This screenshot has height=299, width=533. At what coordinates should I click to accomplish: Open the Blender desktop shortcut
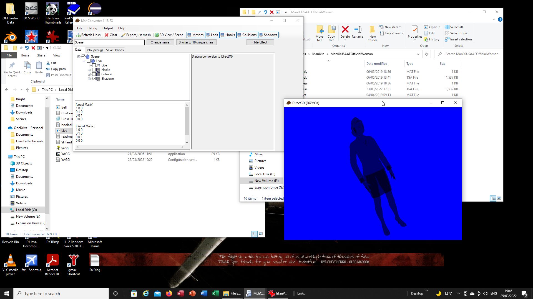pyautogui.click(x=10, y=37)
